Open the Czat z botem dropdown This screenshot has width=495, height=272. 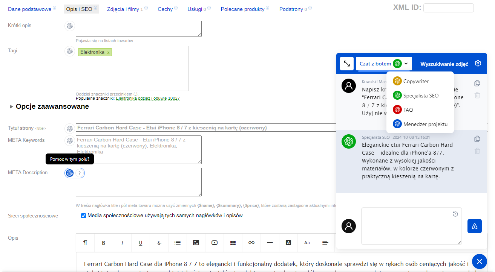coord(384,64)
